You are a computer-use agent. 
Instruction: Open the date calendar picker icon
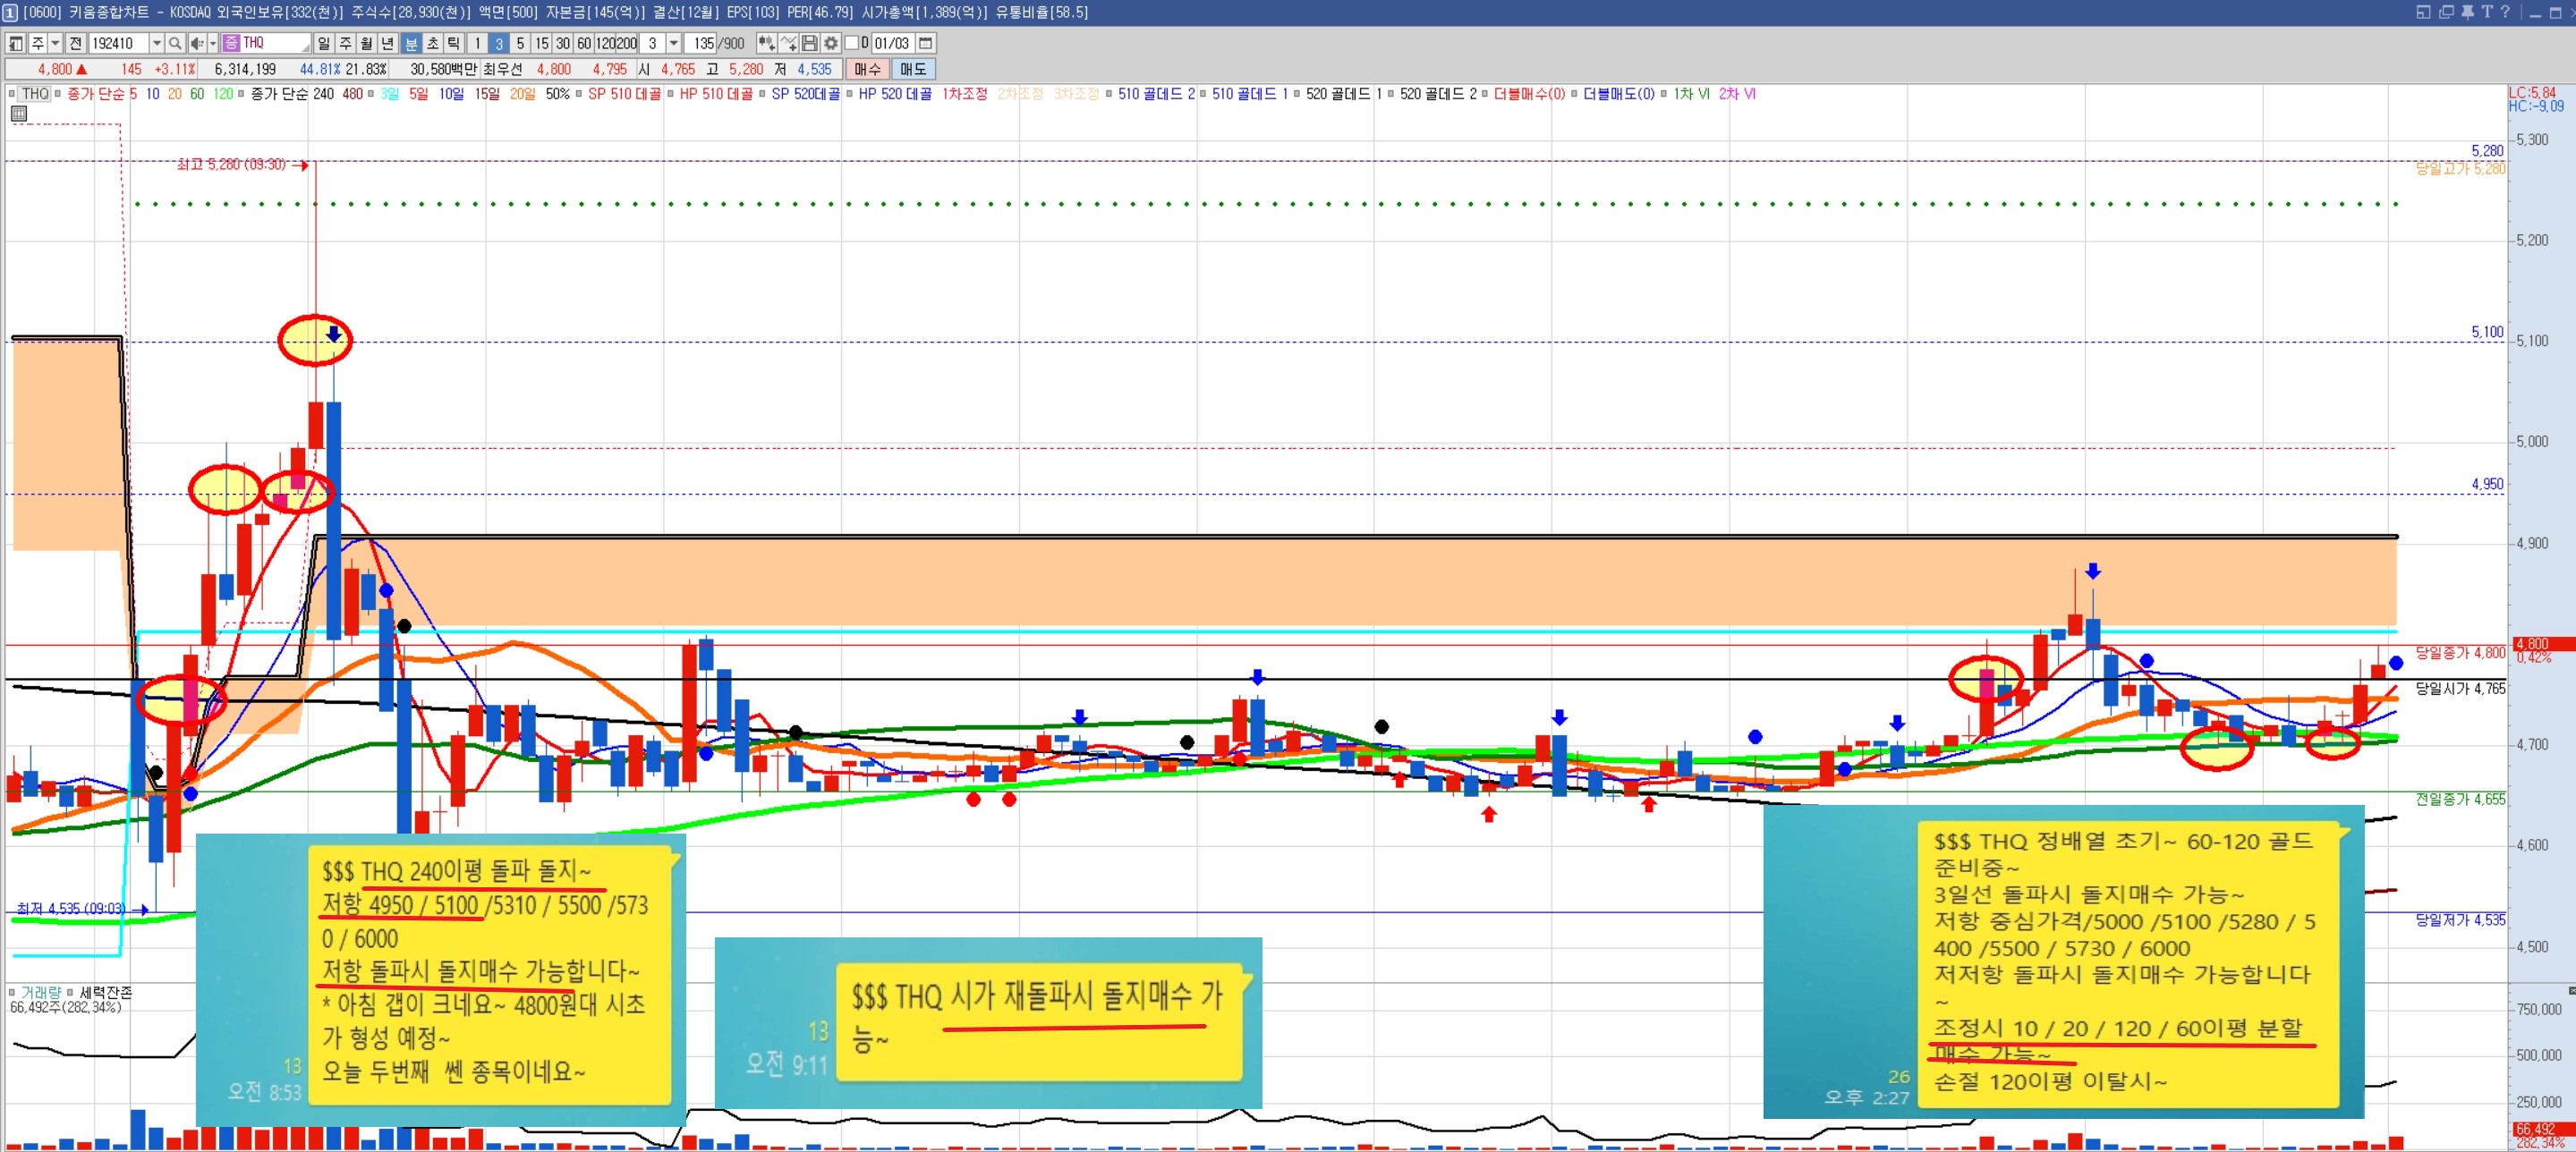click(x=926, y=43)
